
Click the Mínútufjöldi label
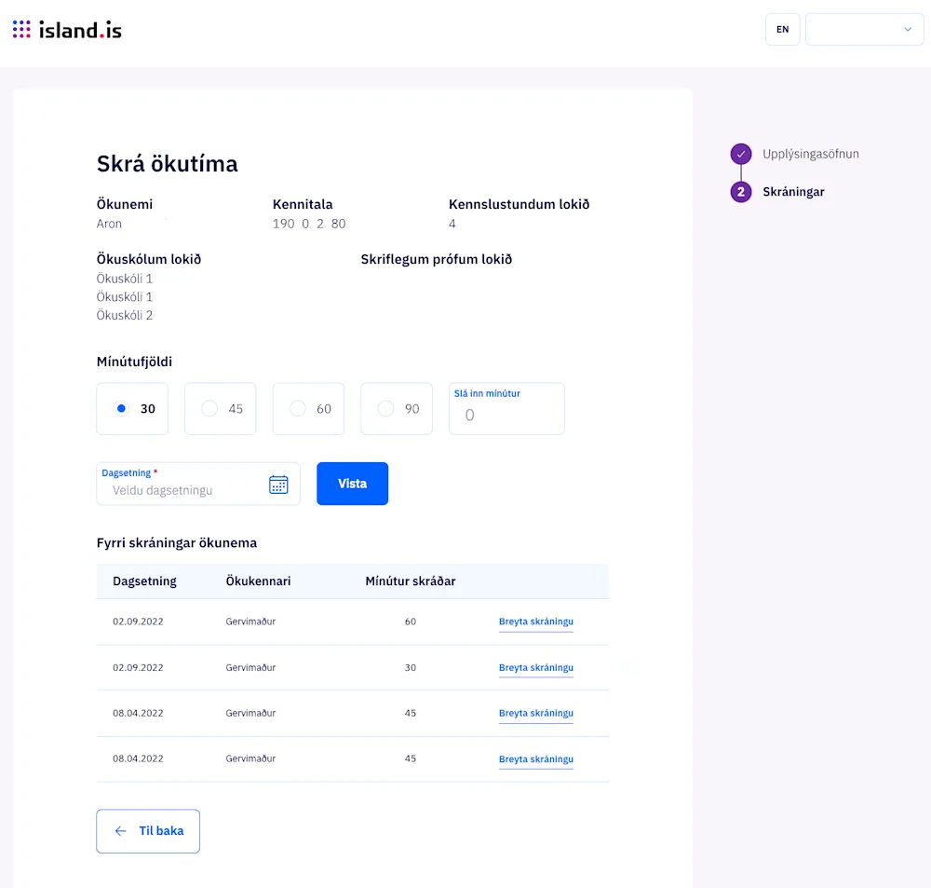point(134,362)
